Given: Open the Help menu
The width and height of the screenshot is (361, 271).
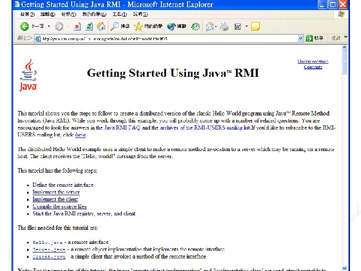Looking at the screenshot, I should pyautogui.click(x=140, y=14).
